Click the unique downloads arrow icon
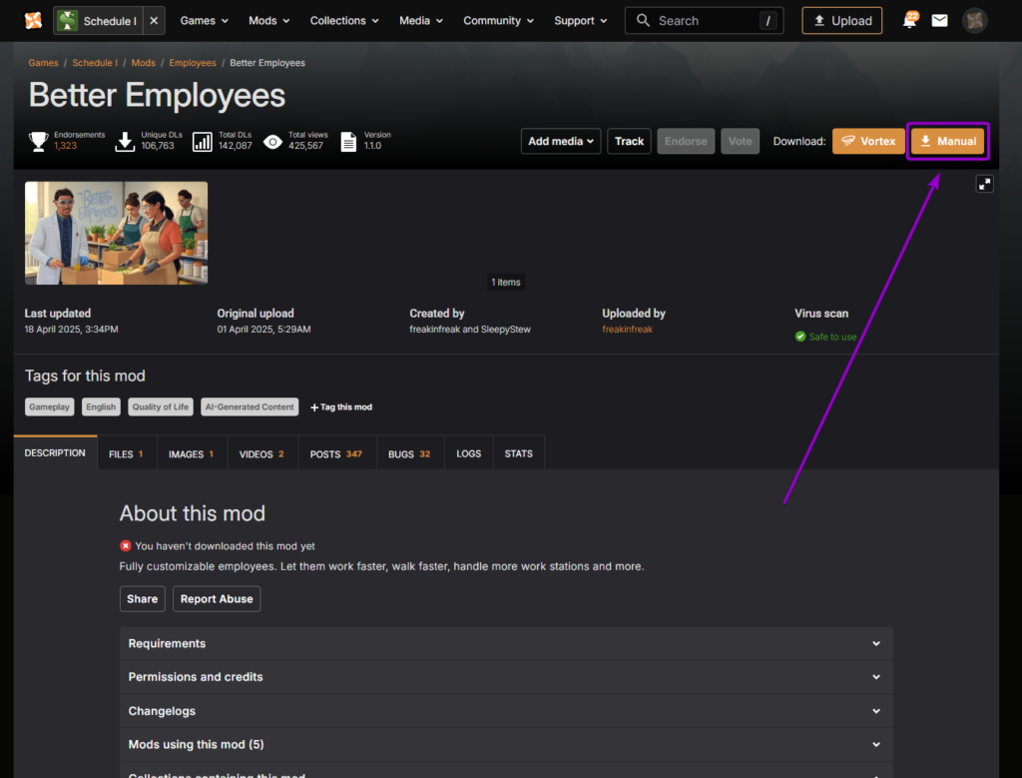The height and width of the screenshot is (778, 1022). click(x=125, y=141)
